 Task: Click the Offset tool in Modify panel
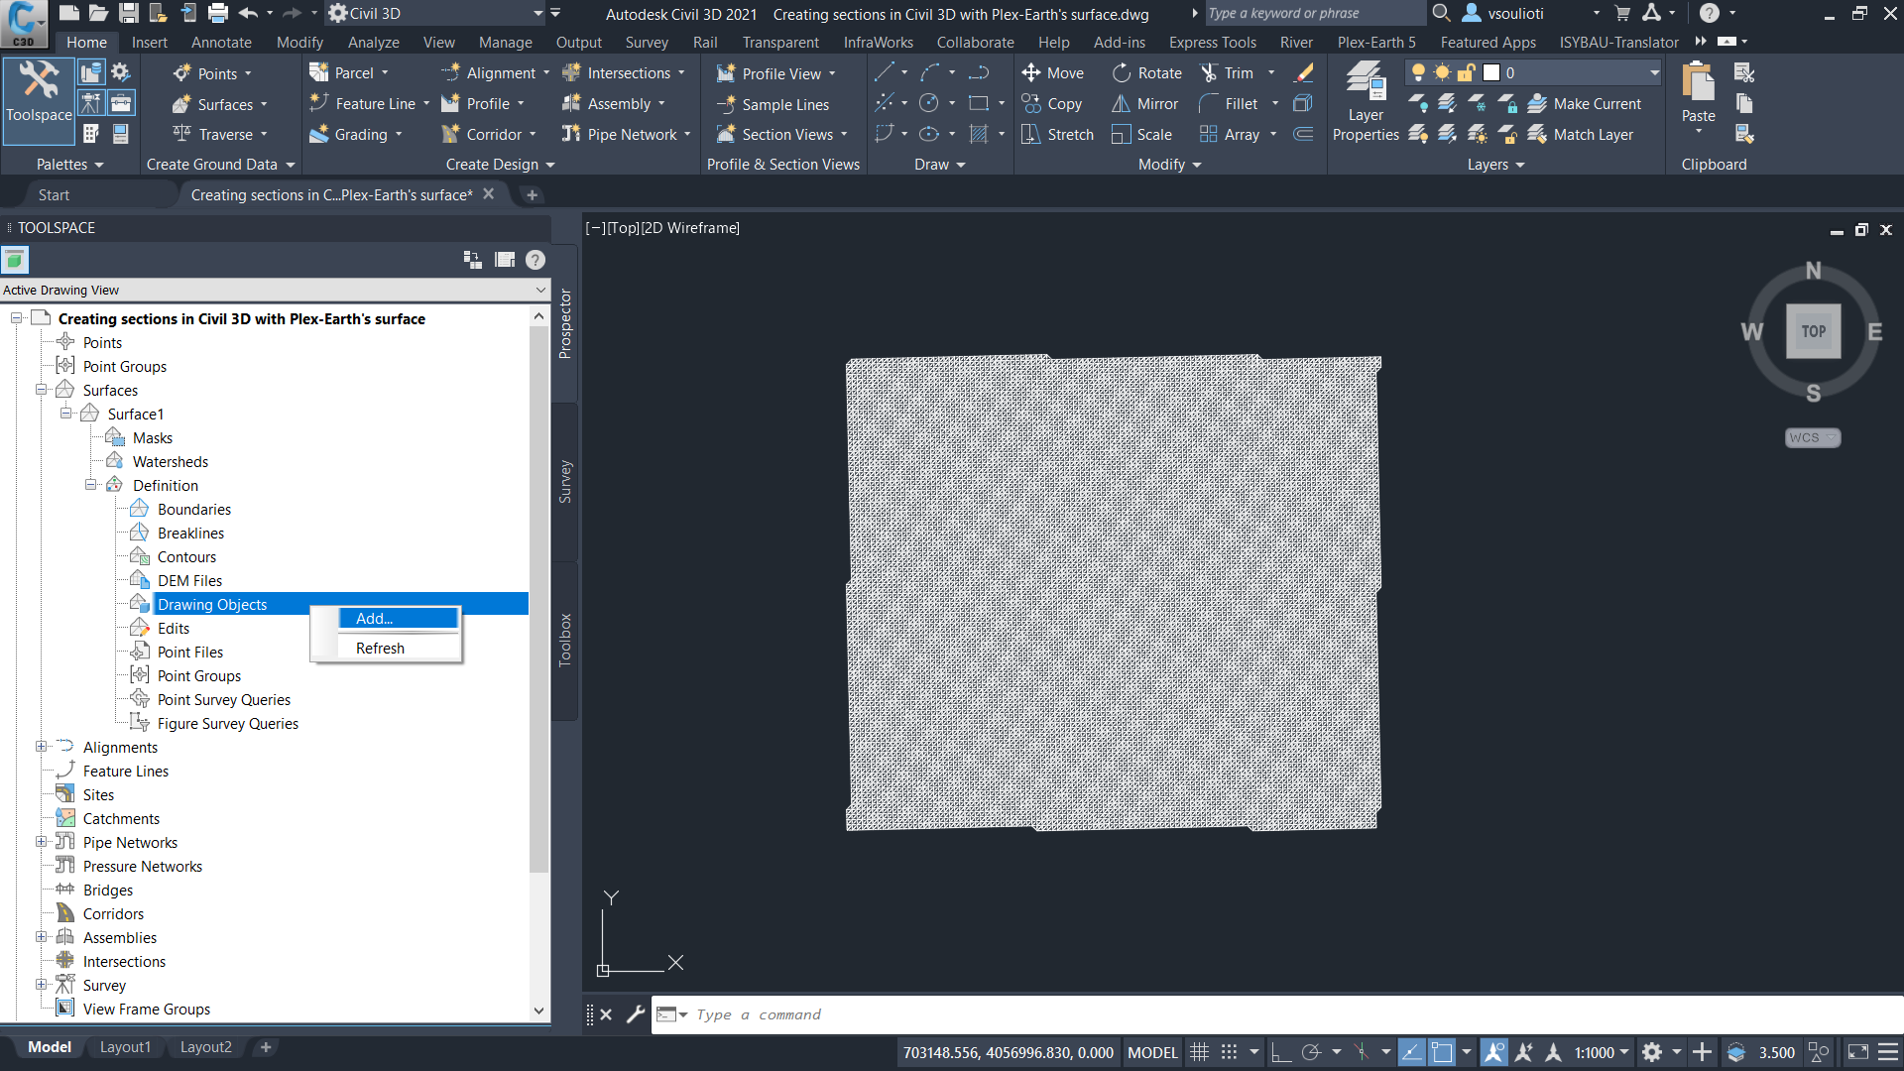(x=1304, y=134)
